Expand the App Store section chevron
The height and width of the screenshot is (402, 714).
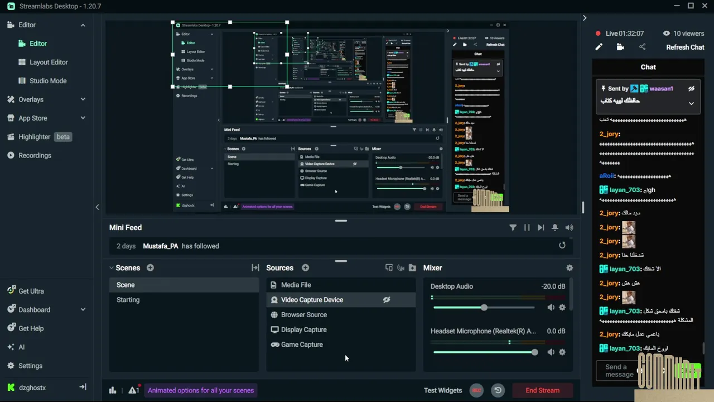tap(83, 118)
